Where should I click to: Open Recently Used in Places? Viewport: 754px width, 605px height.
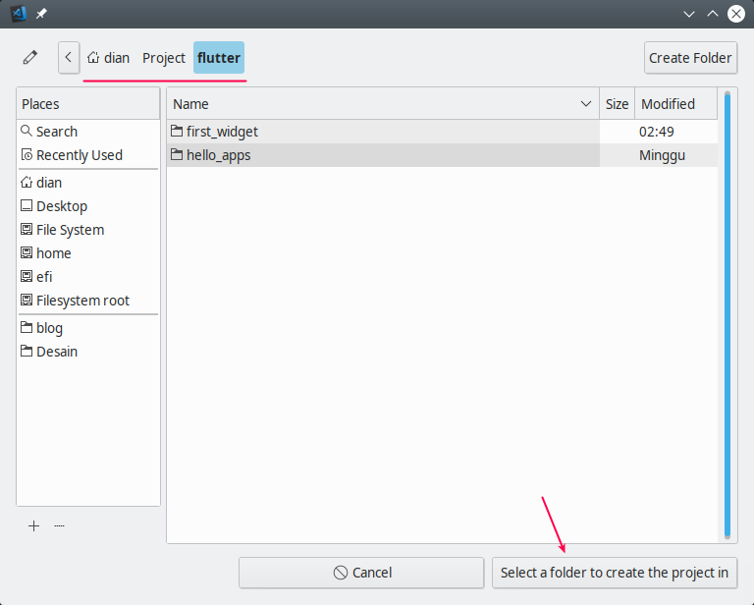pos(79,155)
